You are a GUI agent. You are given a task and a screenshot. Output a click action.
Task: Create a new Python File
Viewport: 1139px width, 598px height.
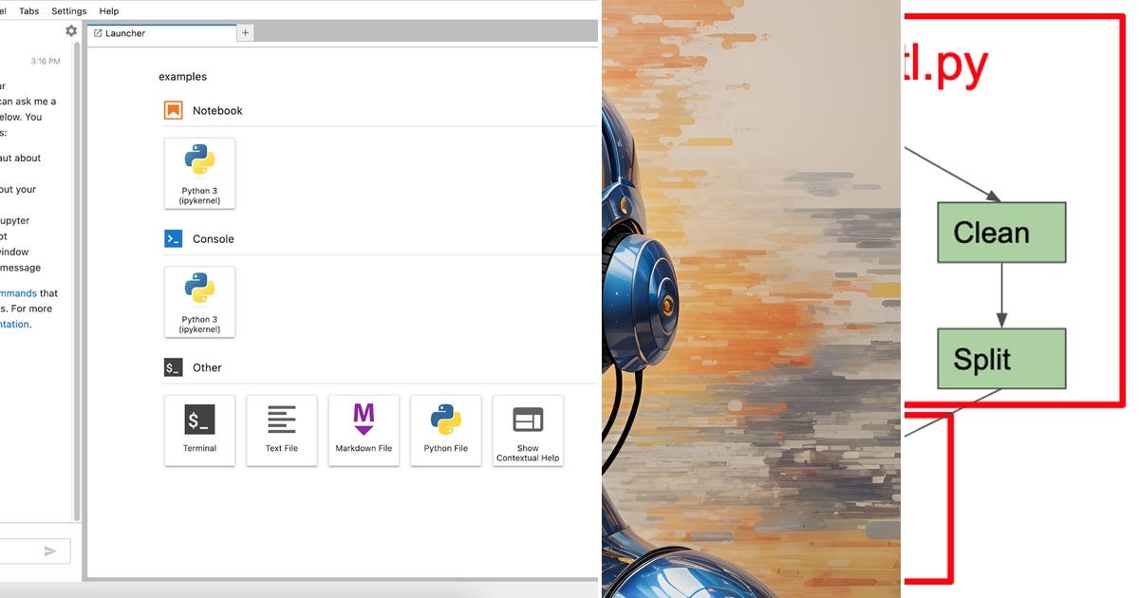tap(446, 430)
